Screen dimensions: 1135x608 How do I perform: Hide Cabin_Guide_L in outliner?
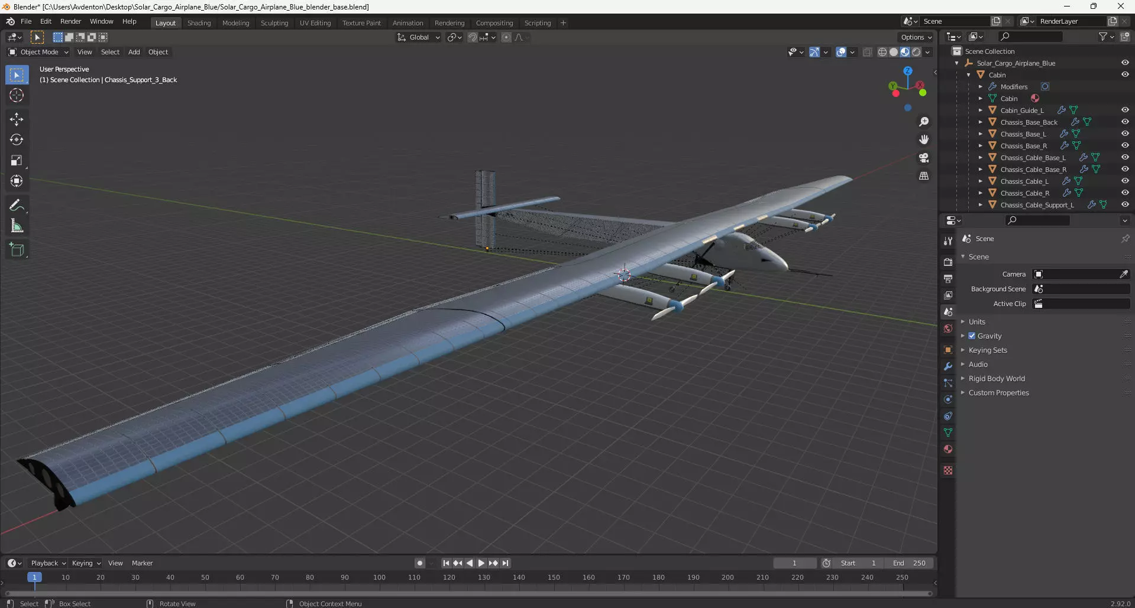tap(1125, 110)
